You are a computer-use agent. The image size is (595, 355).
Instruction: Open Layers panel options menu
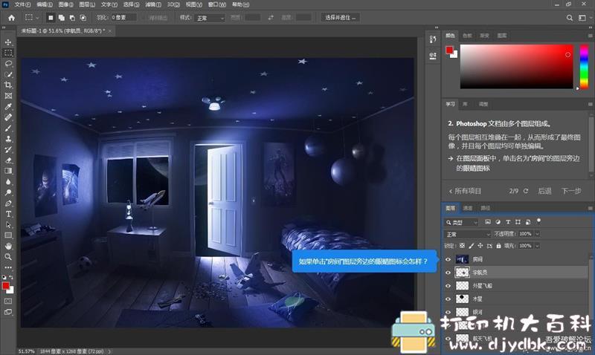(x=590, y=208)
